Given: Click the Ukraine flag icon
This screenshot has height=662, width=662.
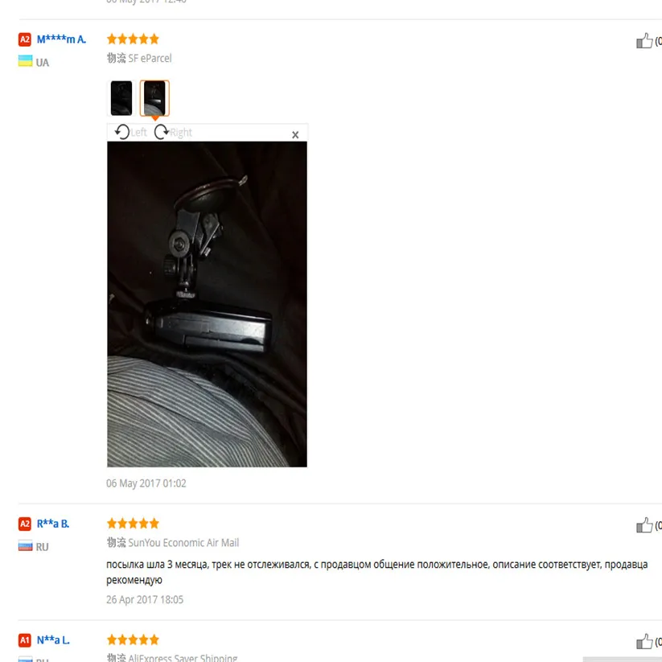Looking at the screenshot, I should click(x=25, y=61).
